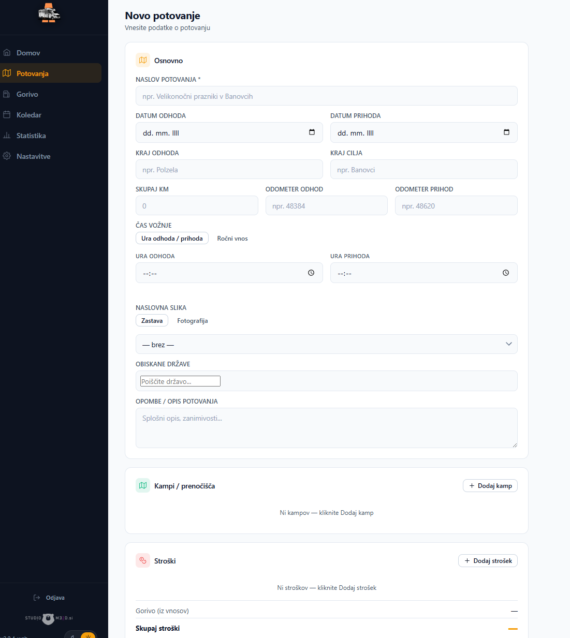Viewport: 570px width, 638px height.
Task: Select the Ročni vnos time mode
Action: click(232, 239)
